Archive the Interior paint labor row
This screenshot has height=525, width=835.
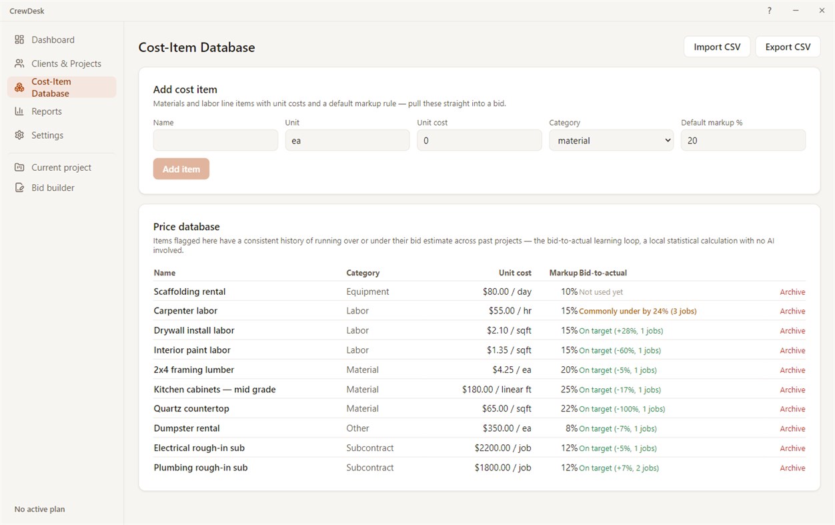[792, 351]
